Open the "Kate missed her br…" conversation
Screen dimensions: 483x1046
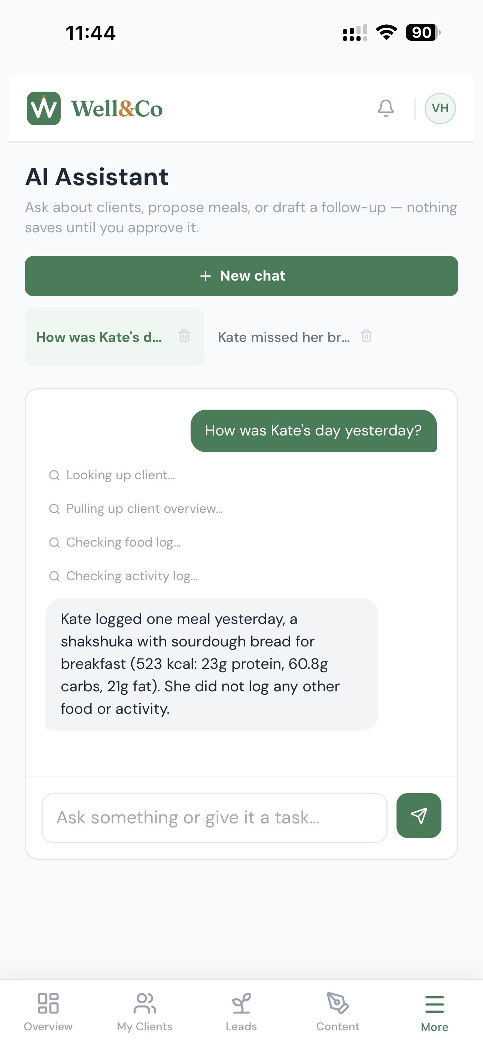point(284,337)
